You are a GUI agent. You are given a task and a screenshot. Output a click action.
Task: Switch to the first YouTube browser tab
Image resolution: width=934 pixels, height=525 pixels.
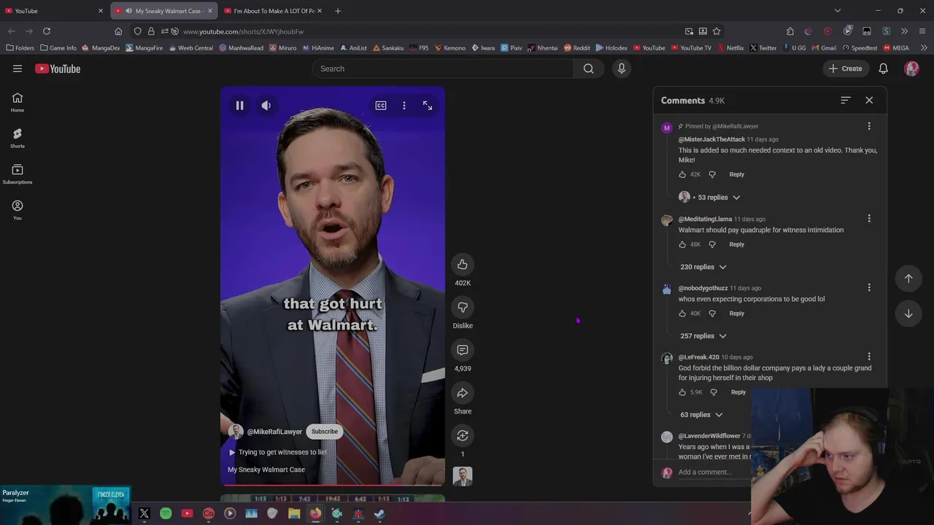53,11
